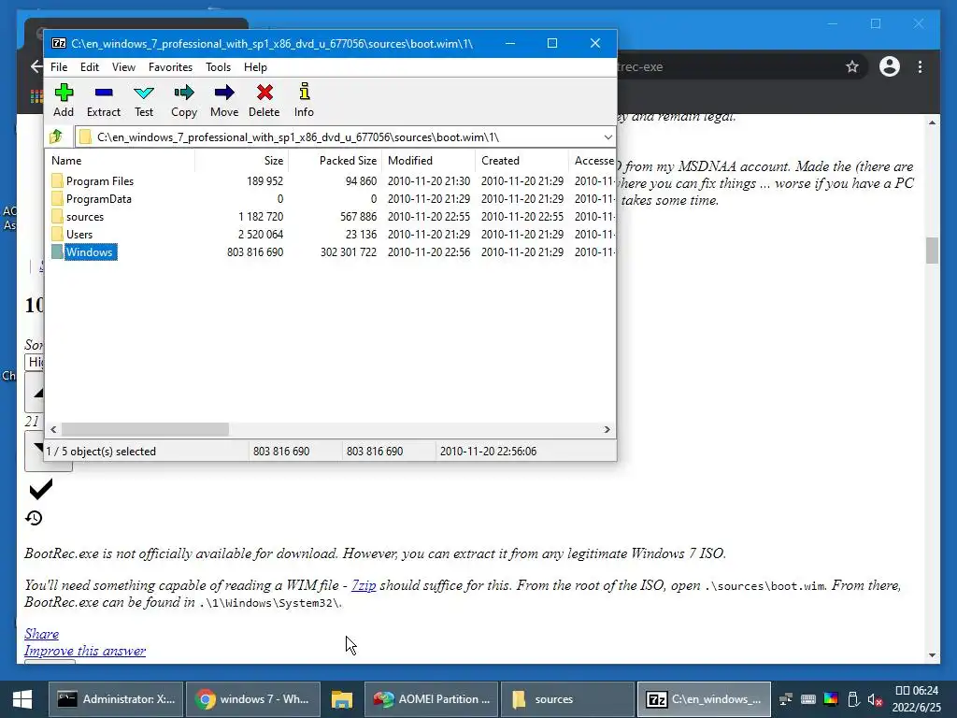Open the Favorites menu
Viewport: 957px width, 718px height.
click(x=170, y=67)
